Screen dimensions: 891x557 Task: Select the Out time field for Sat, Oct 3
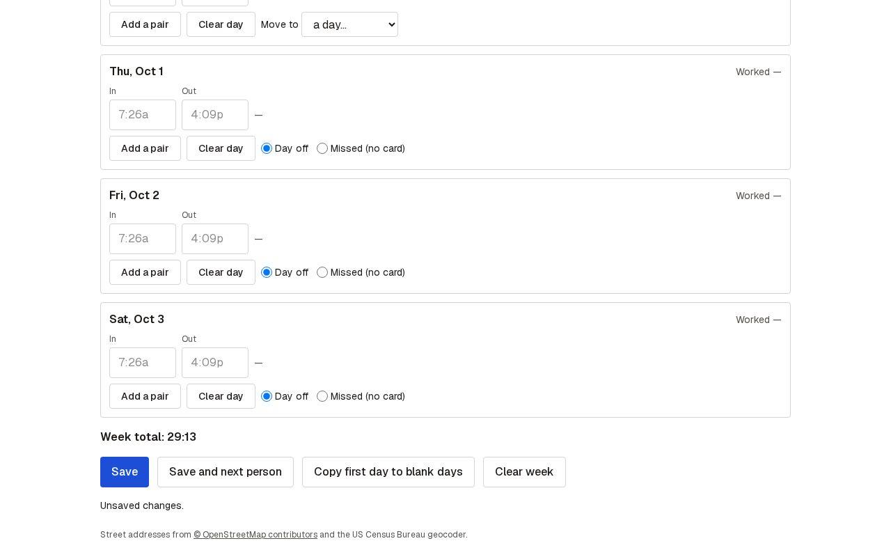coord(215,363)
